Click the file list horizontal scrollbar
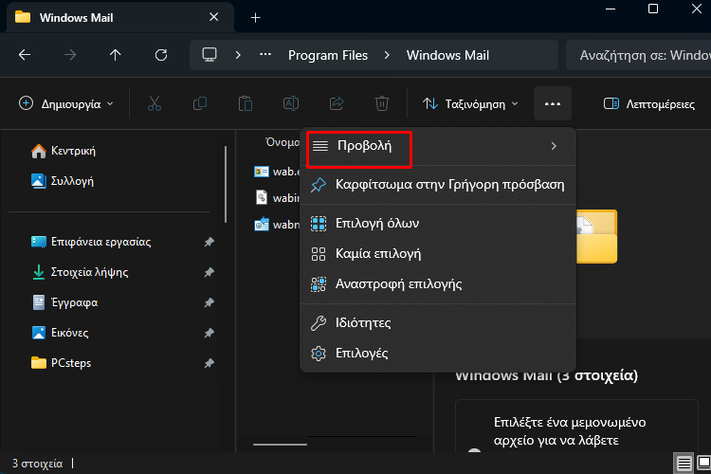 pos(280,445)
